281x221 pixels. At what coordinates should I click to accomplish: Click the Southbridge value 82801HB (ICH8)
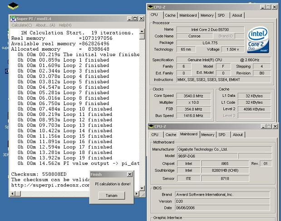click(225, 170)
